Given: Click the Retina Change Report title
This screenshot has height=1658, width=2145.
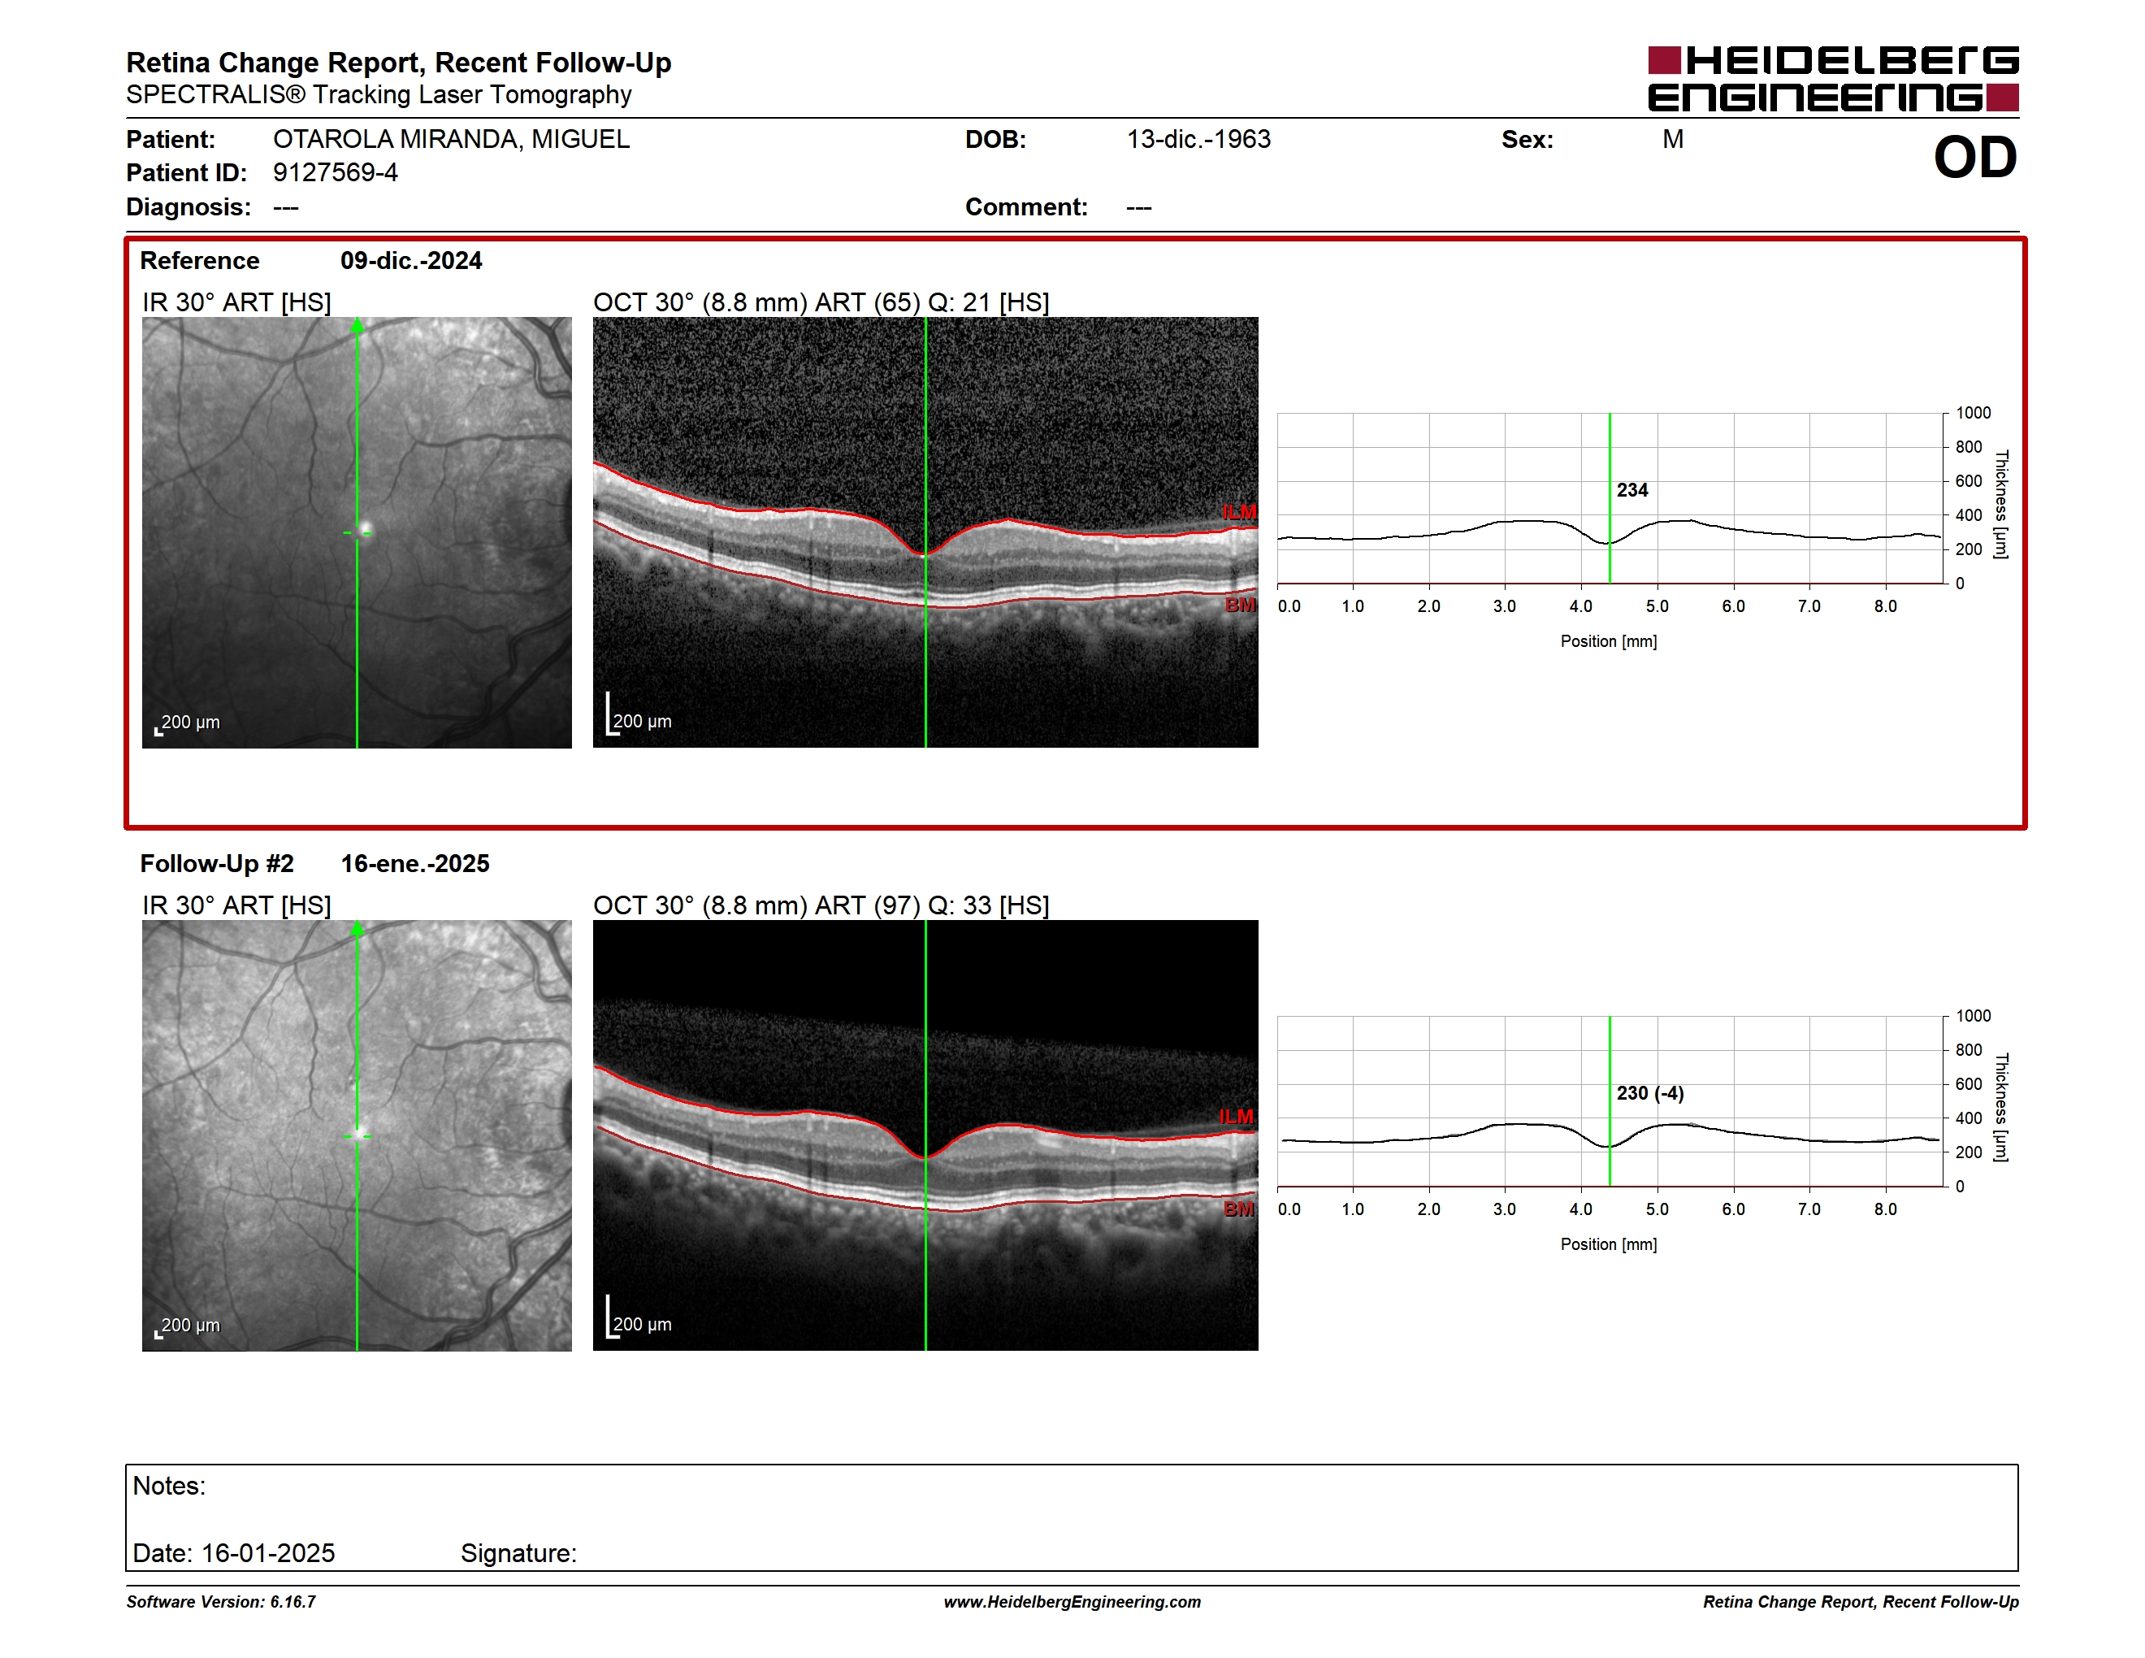Looking at the screenshot, I should point(399,63).
